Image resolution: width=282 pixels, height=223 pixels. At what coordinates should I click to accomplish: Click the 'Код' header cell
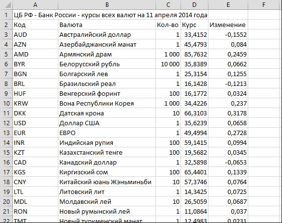(x=35, y=25)
